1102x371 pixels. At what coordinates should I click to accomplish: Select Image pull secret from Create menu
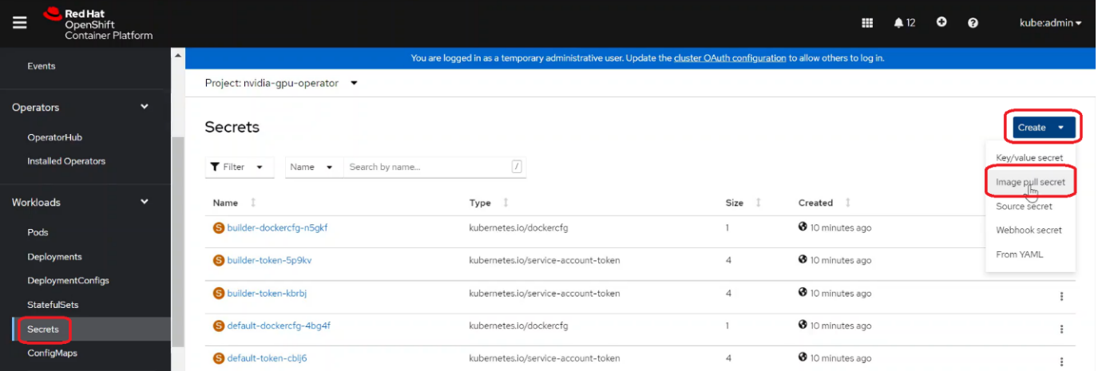coord(1030,182)
